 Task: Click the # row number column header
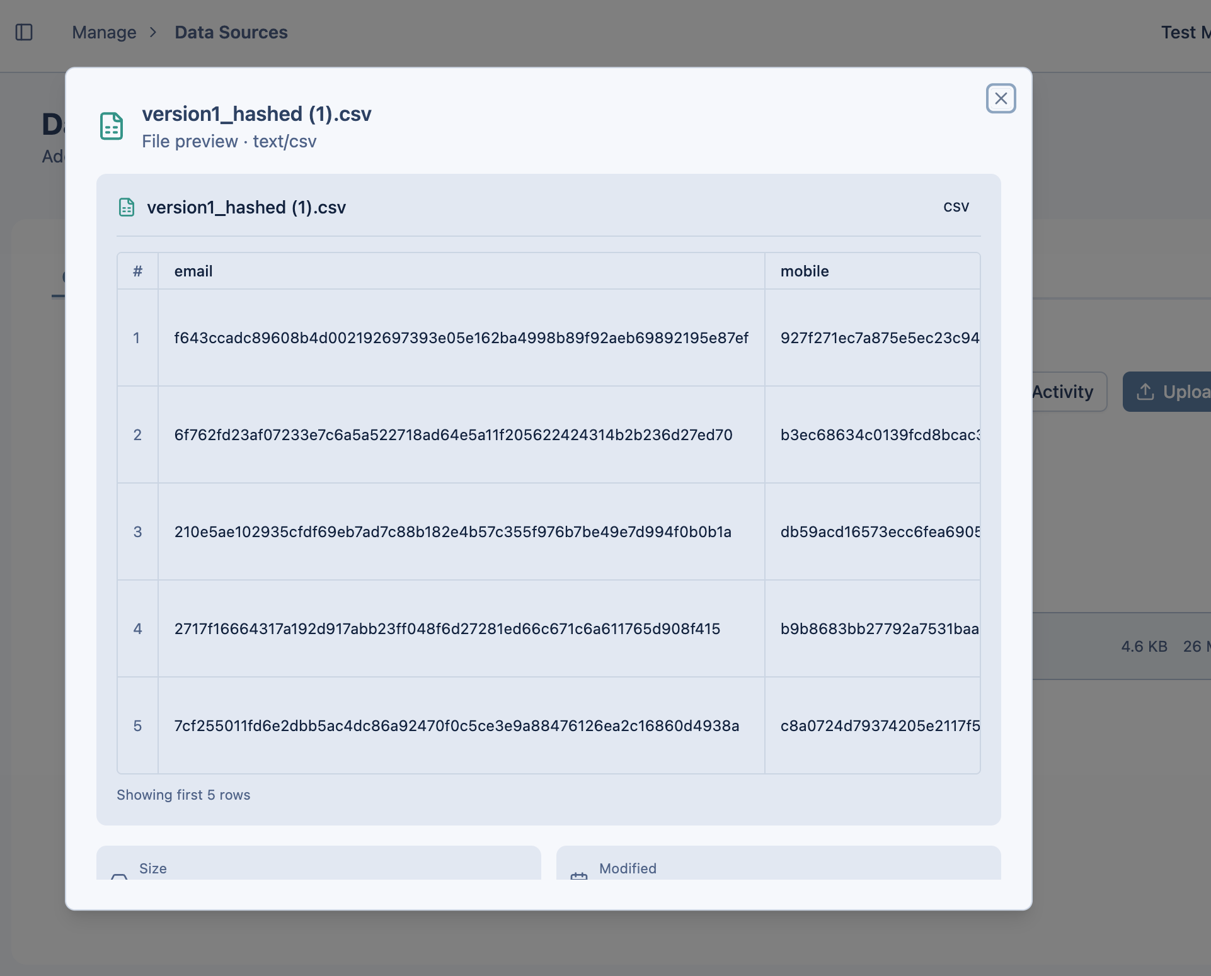(137, 271)
